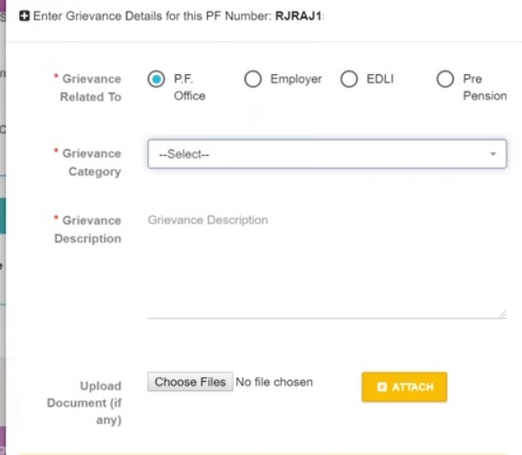The height and width of the screenshot is (455, 522).
Task: Select the Employer radio button
Action: [253, 80]
